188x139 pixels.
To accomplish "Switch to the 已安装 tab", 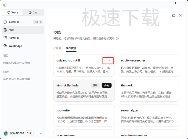I will point(57,48).
